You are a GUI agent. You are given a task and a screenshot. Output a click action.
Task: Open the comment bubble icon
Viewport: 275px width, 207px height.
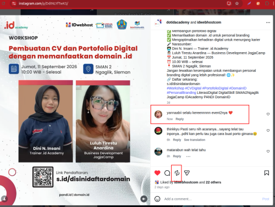click(167, 173)
